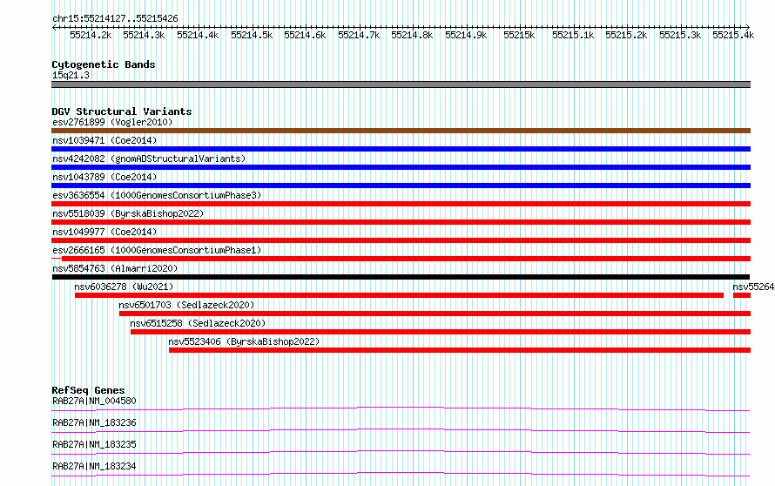Click the chr15:55214127..55215426 region label
The height and width of the screenshot is (486, 775).
click(x=115, y=19)
